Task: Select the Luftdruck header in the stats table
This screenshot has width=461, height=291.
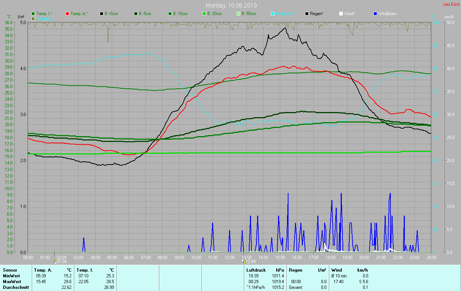Action: click(x=256, y=270)
